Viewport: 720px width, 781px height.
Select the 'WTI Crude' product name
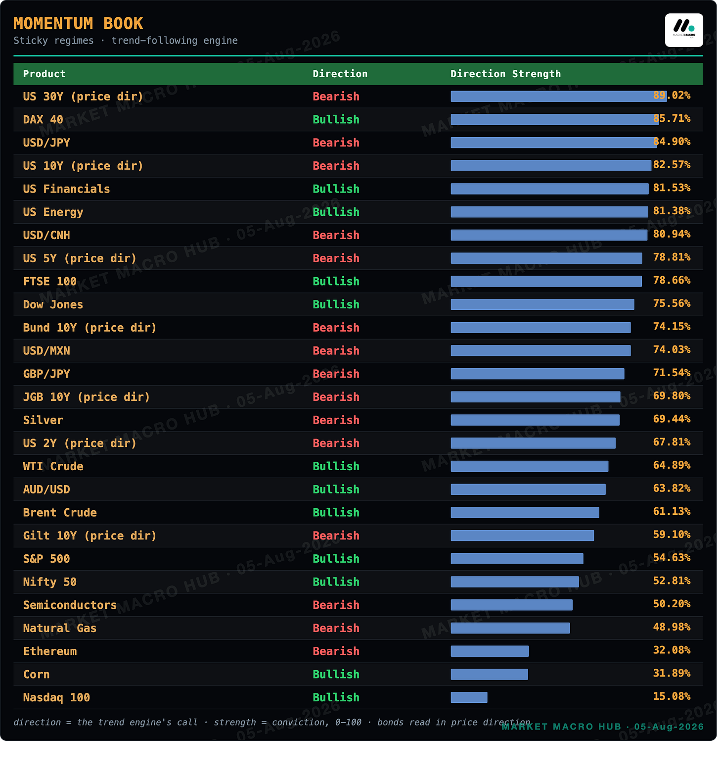pyautogui.click(x=53, y=467)
